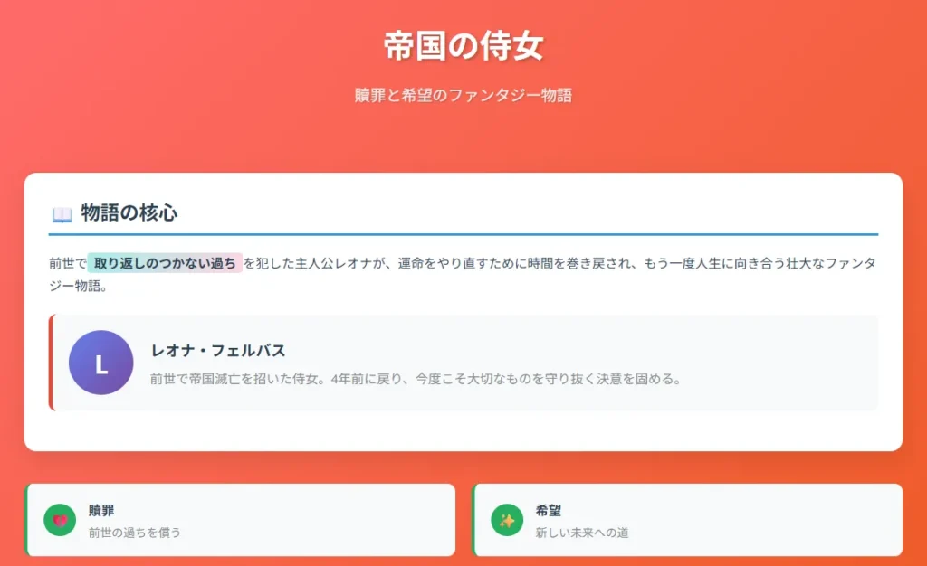This screenshot has height=566, width=927.
Task: Open the 希望 theme card
Action: click(688, 520)
